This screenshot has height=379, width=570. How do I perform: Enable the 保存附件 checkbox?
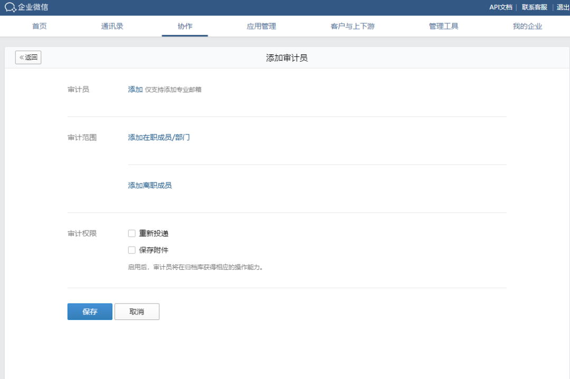[131, 250]
